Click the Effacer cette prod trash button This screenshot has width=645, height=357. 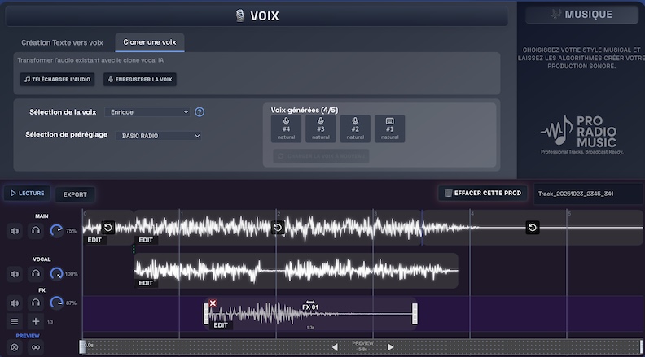481,193
